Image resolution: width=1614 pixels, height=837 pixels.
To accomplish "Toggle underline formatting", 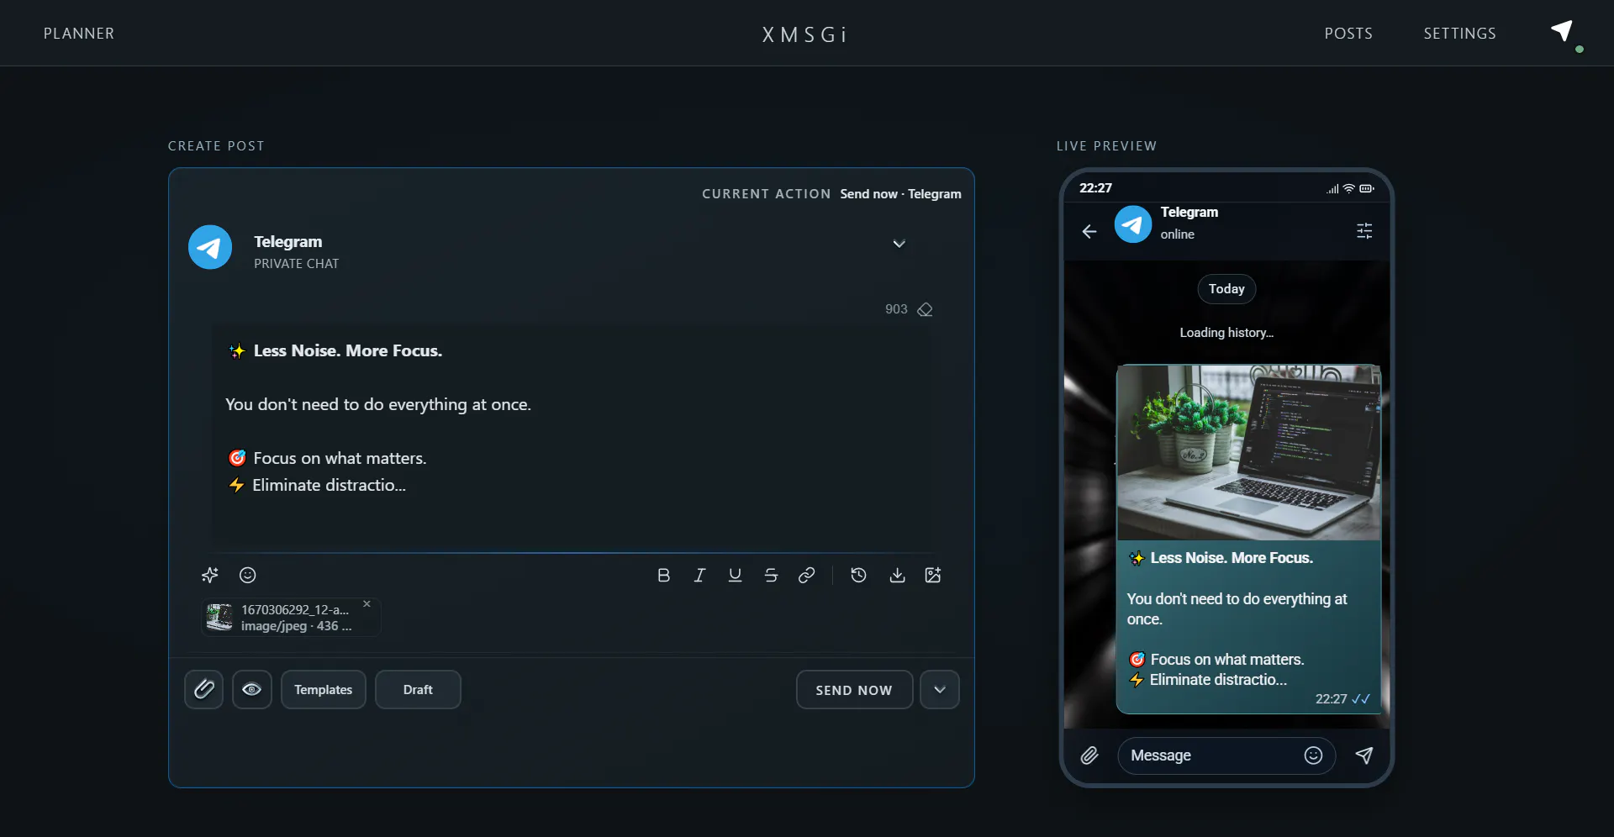I will pos(735,575).
